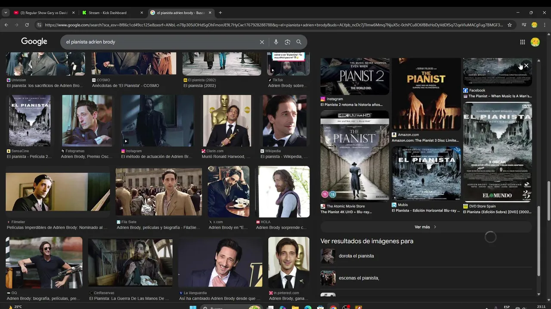Close the Regular Show YouTube tab
This screenshot has height=309, width=551.
coord(73,13)
